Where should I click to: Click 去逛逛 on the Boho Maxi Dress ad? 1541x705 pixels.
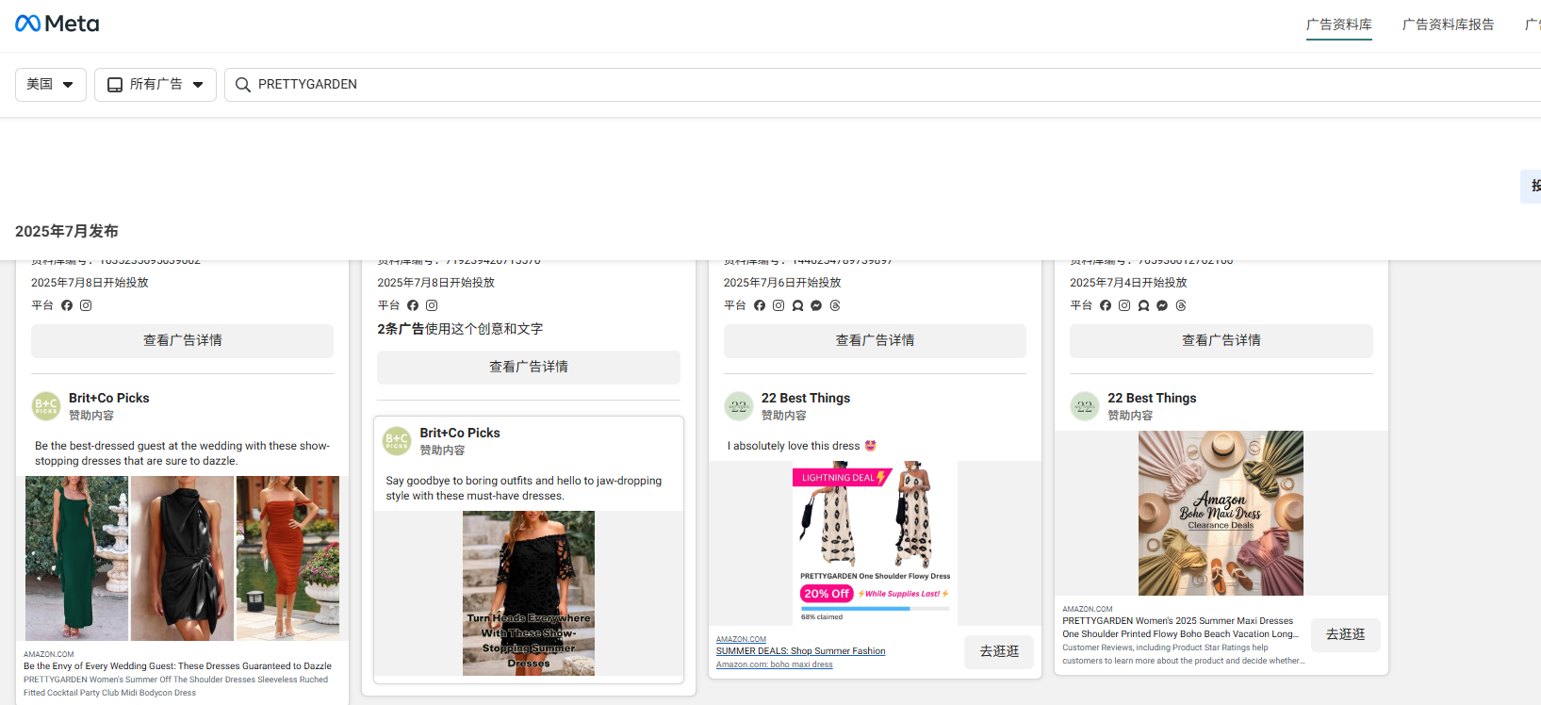coord(1346,634)
